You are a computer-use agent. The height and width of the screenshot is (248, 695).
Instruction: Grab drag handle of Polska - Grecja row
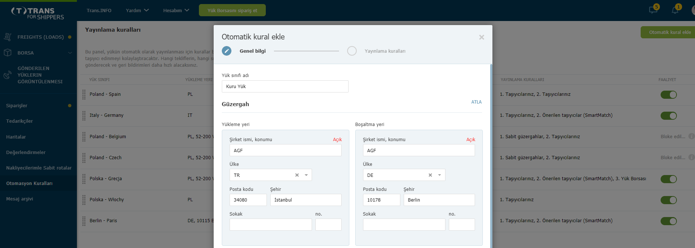[84, 179]
